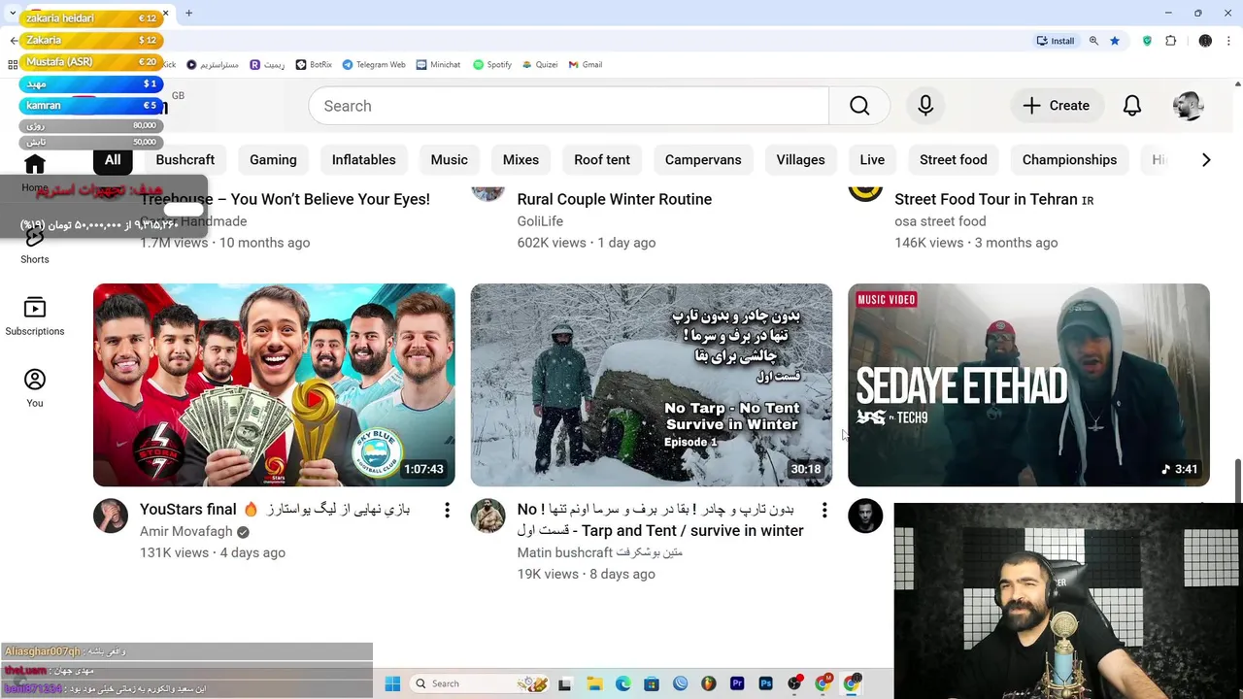Image resolution: width=1243 pixels, height=699 pixels.
Task: Open Spotify bookmark
Action: coord(492,65)
